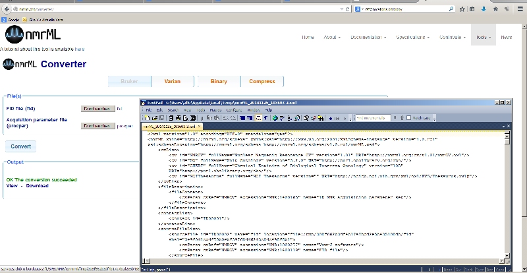Click the TextPad vertical scrollbar down arrow
The height and width of the screenshot is (273, 527).
(x=507, y=255)
